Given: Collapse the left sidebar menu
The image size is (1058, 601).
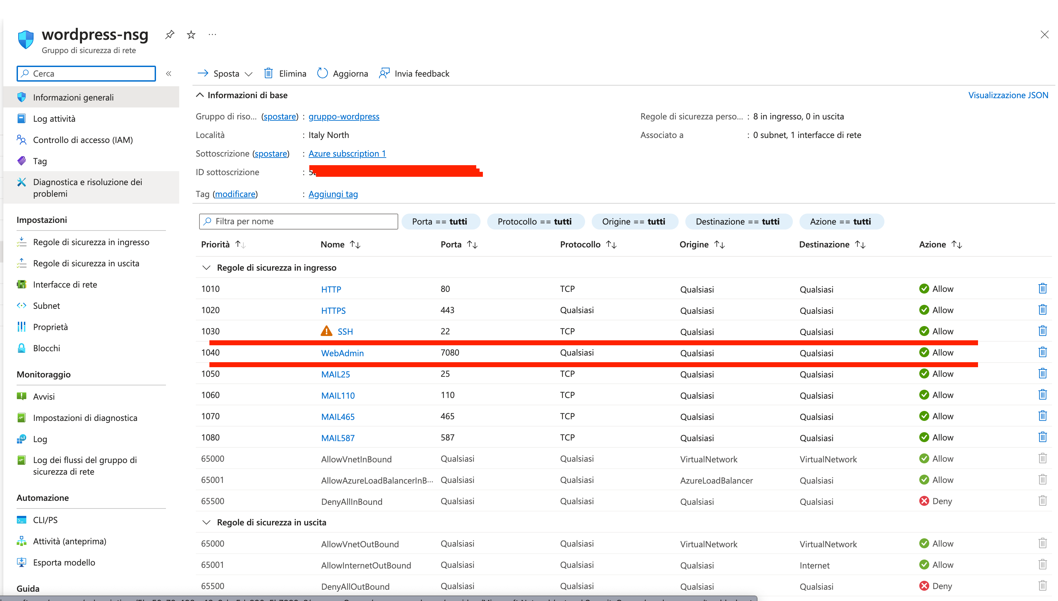Looking at the screenshot, I should (x=169, y=74).
